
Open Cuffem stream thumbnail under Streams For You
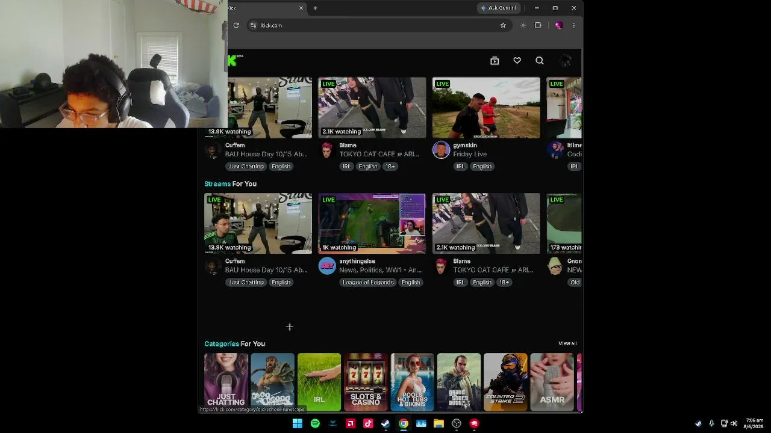point(258,224)
